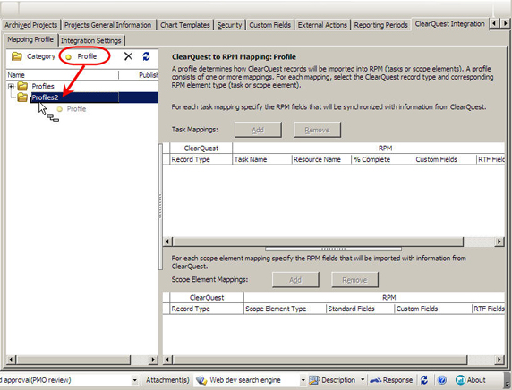Open the Projects General Information tab
This screenshot has height=390, width=512.
107,25
